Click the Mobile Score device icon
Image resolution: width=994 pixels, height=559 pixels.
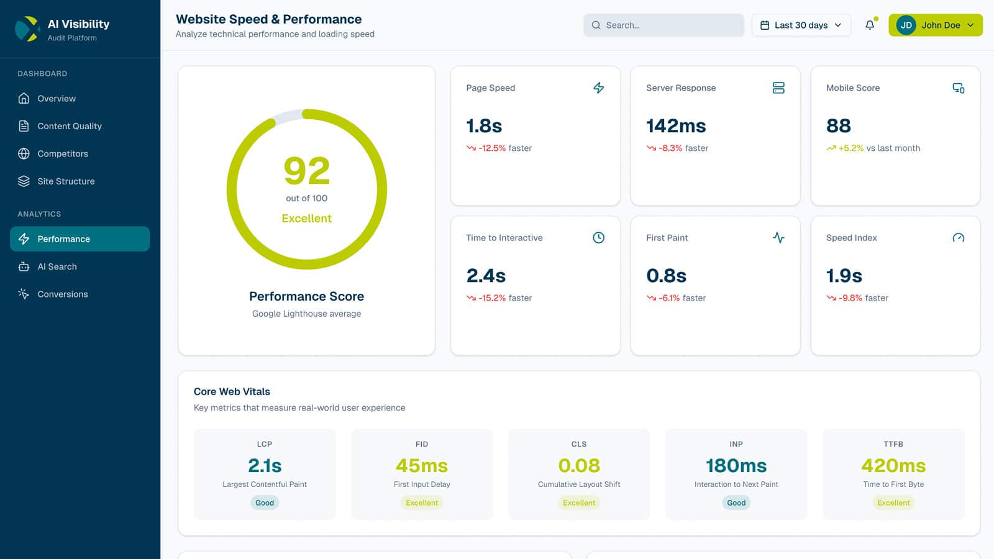click(959, 88)
